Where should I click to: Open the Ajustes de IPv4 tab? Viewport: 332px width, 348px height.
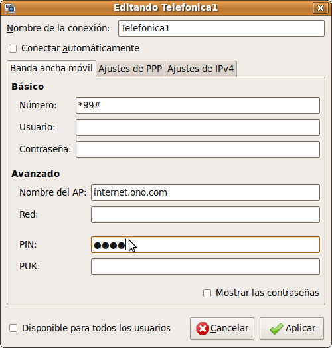coord(201,69)
